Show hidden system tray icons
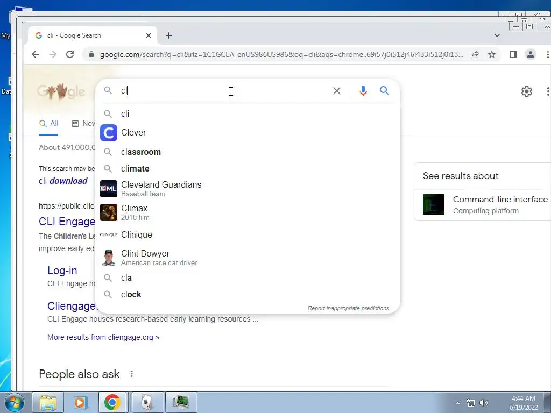The image size is (551, 413). [457, 403]
